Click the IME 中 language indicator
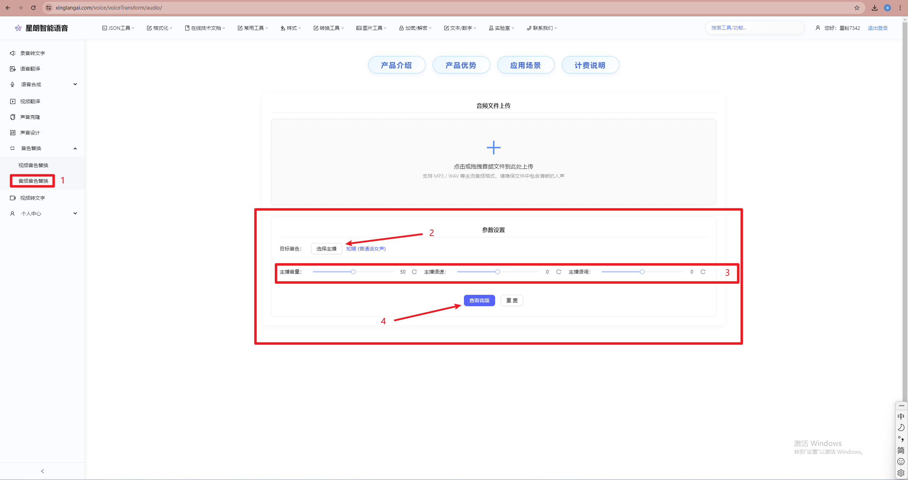Screen dimensions: 908x480 (x=901, y=416)
